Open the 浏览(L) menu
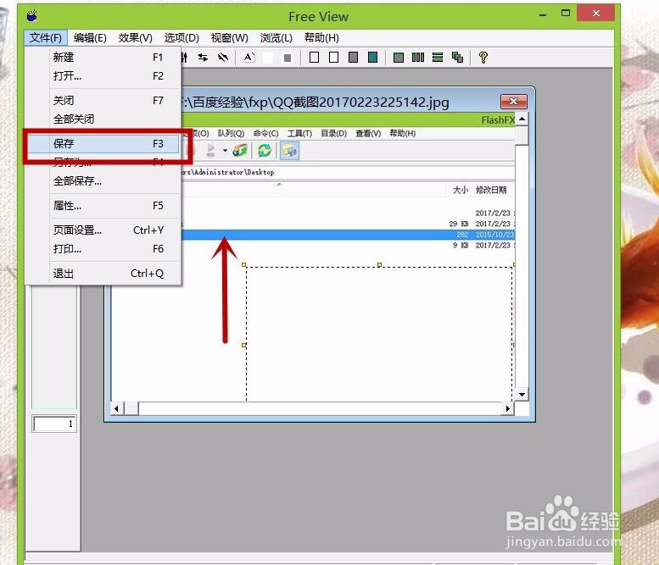659x565 pixels. (x=276, y=38)
